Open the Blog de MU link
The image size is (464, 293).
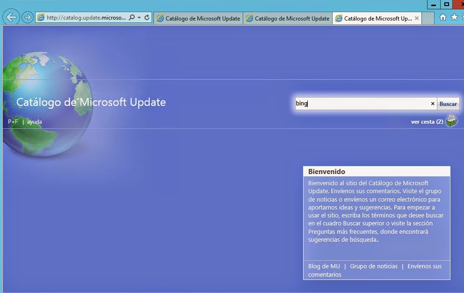pos(324,266)
